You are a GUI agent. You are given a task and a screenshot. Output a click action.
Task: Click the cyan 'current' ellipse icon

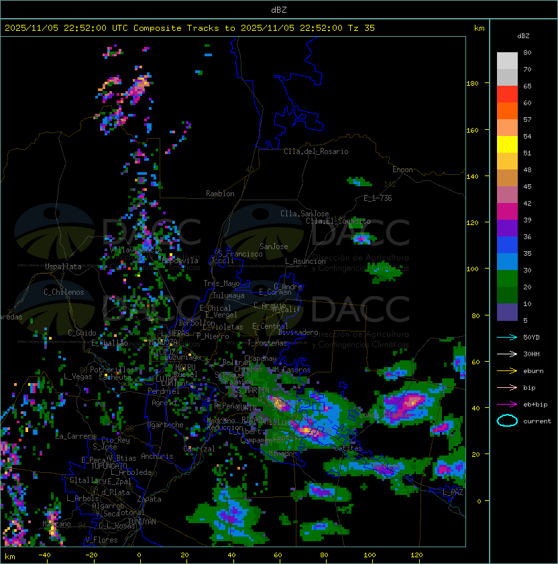507,421
